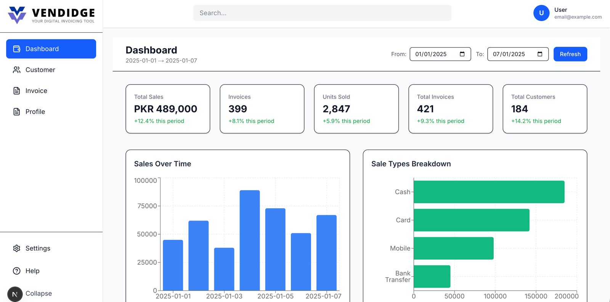610x302 pixels.
Task: Collapse the sidebar navigation
Action: click(39, 293)
